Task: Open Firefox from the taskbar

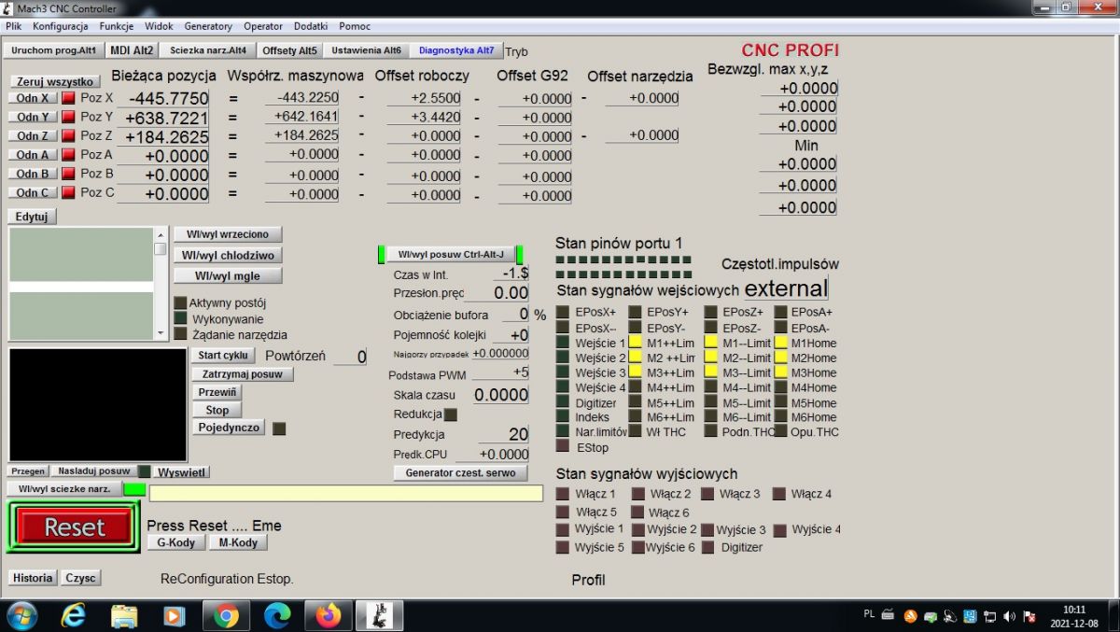Action: pyautogui.click(x=329, y=616)
